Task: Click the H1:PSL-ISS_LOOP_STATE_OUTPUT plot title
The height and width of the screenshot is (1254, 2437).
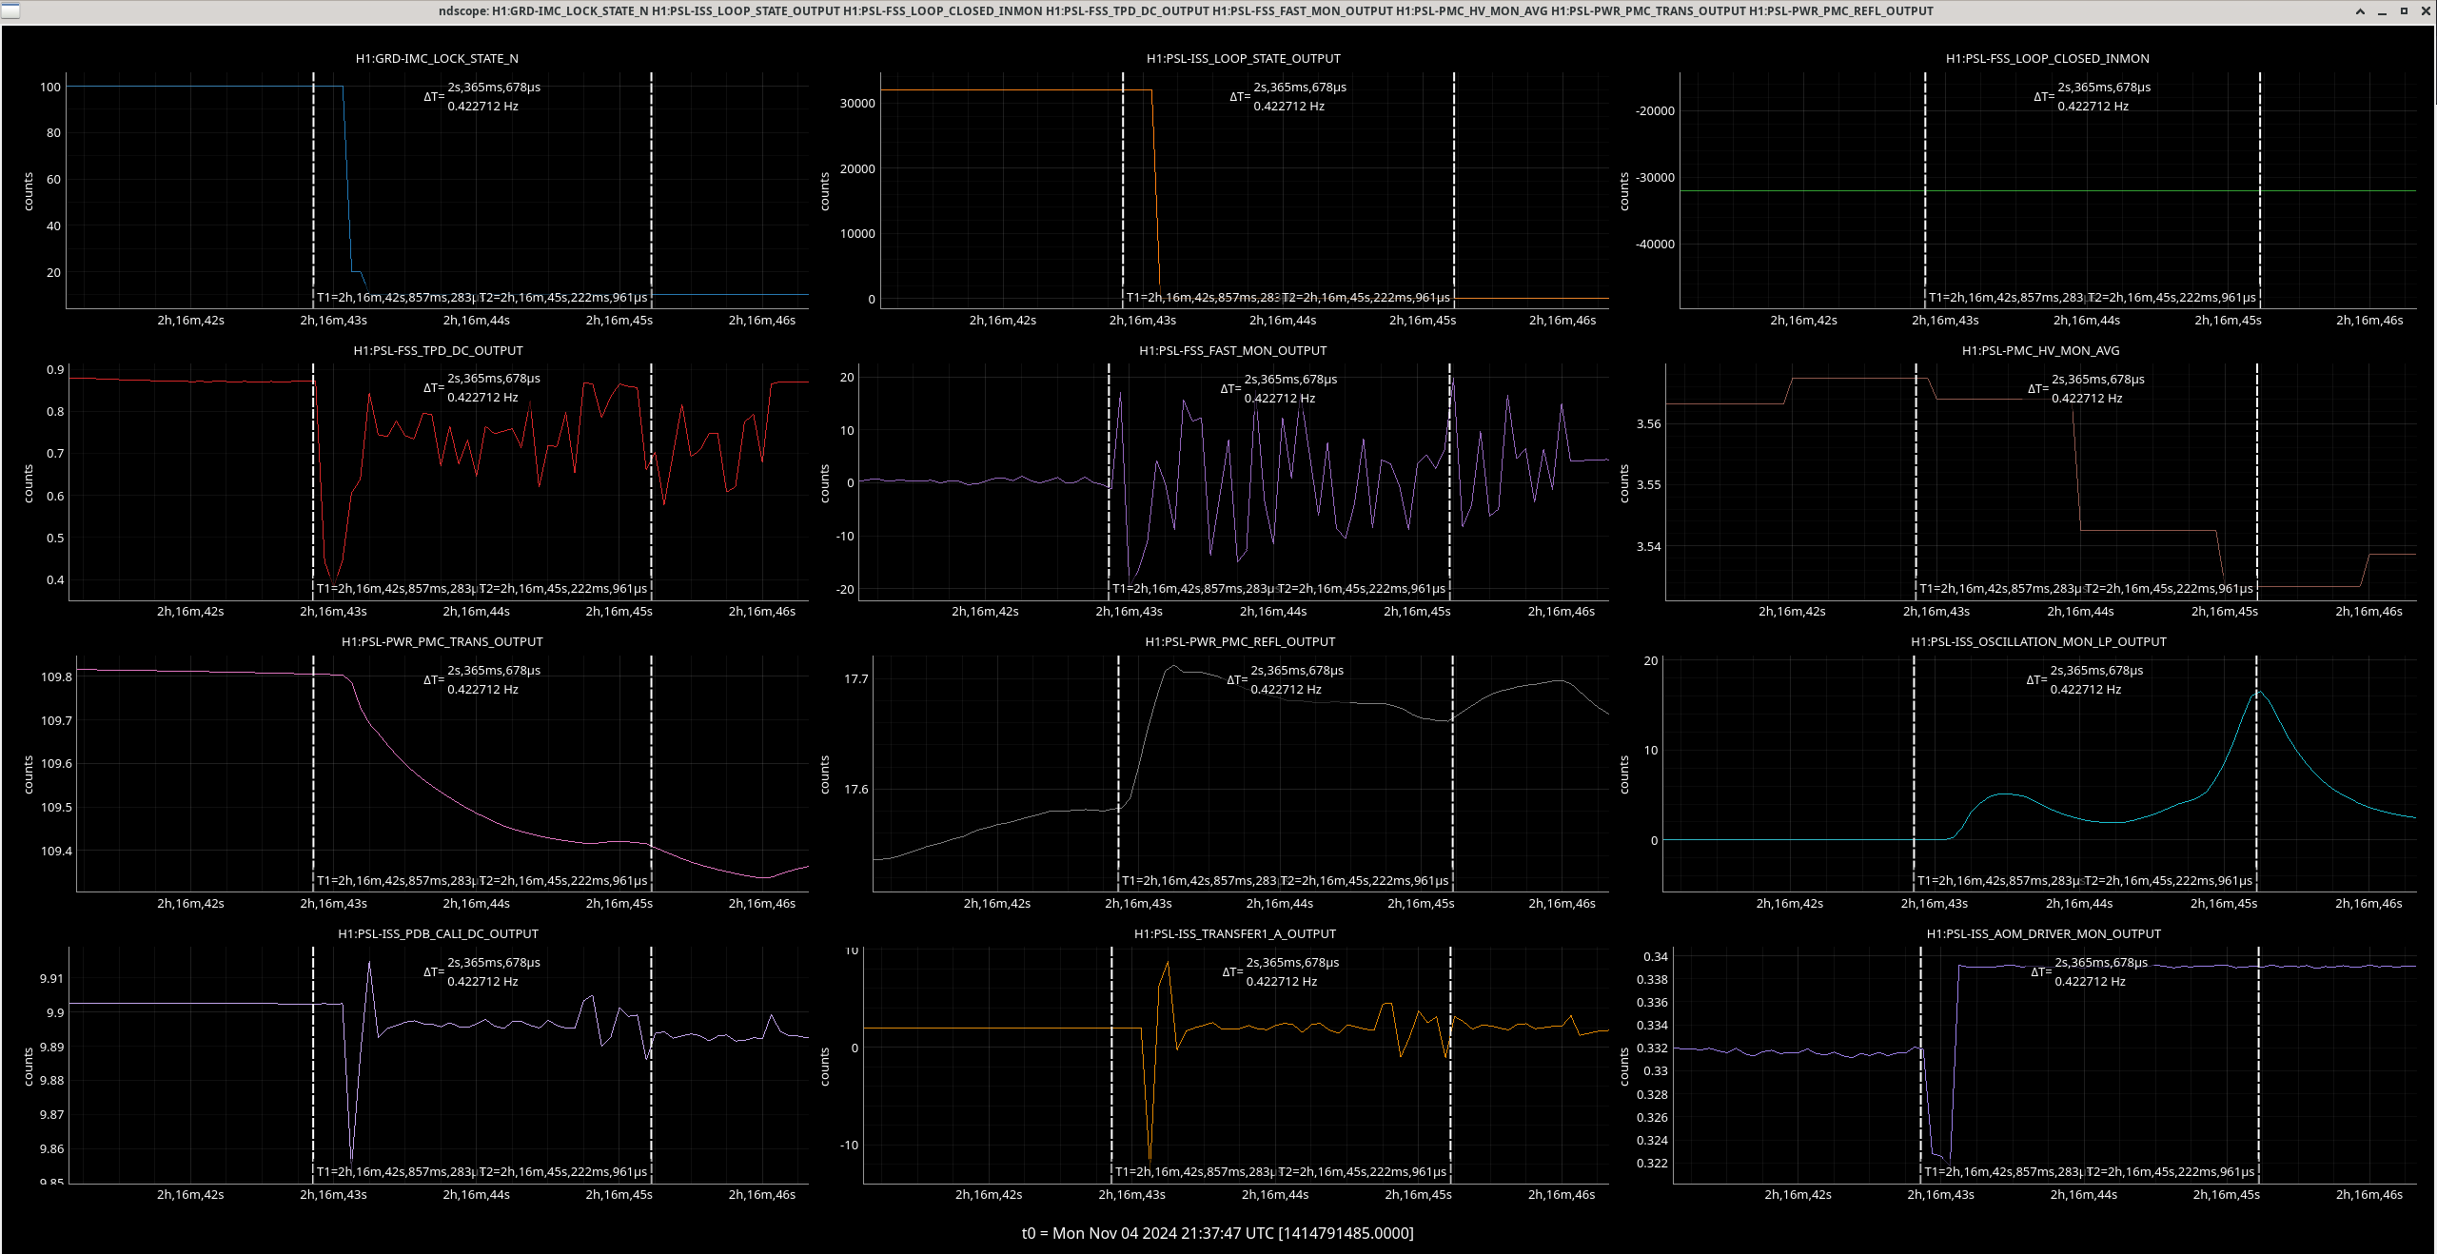Action: (1243, 58)
